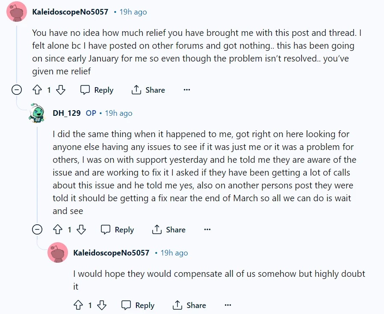The image size is (384, 314).
Task: Upvote DH_129's reply comment
Action: tap(58, 230)
